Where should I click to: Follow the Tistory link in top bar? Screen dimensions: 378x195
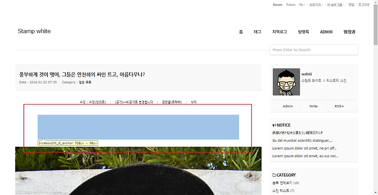pyautogui.click(x=291, y=5)
